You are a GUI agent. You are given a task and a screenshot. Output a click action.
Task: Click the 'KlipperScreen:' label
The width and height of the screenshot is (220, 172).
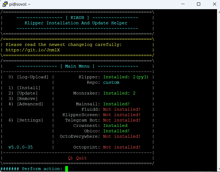(81, 115)
